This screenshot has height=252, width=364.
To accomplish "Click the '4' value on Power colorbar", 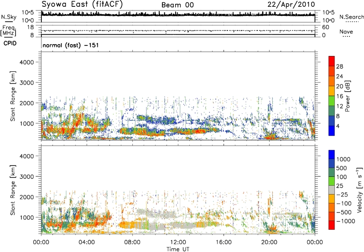I will pos(338,126).
